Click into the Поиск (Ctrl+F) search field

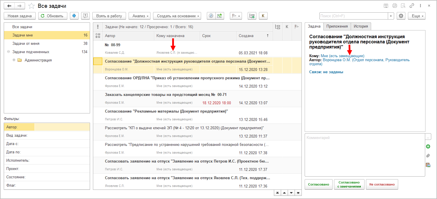[354, 16]
